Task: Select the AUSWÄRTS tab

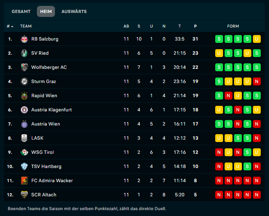Action: pyautogui.click(x=74, y=11)
